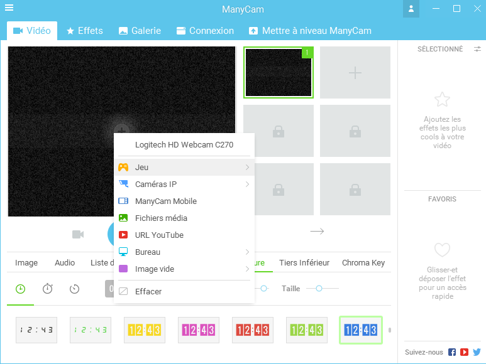Expand the Caméras IP submenu arrow
The image size is (486, 364).
247,185
